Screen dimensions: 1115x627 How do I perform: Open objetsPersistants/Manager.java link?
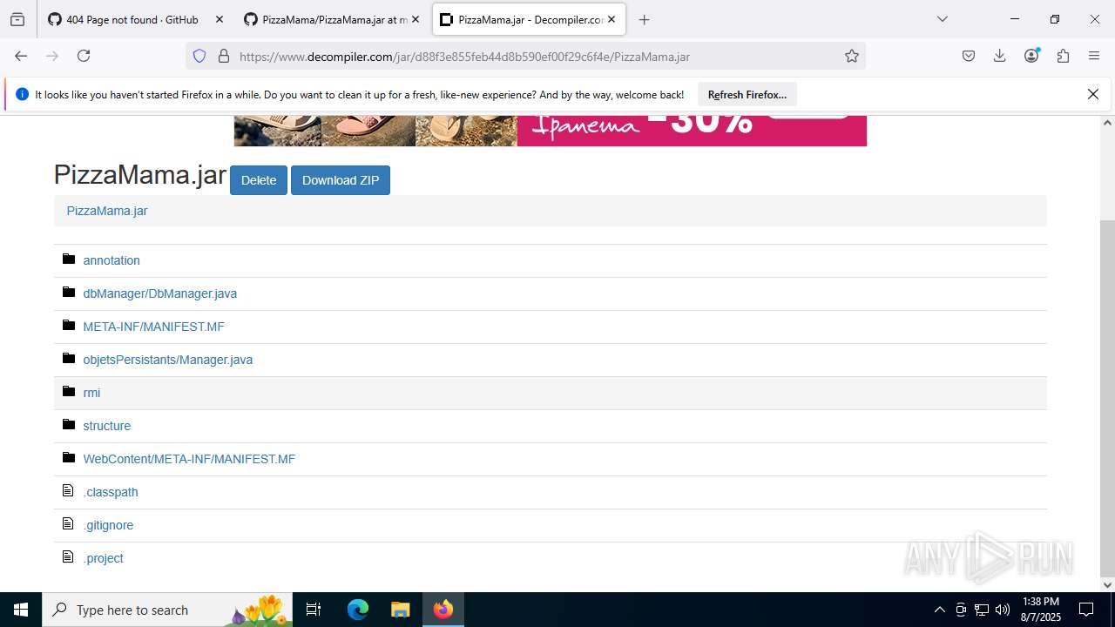point(168,360)
